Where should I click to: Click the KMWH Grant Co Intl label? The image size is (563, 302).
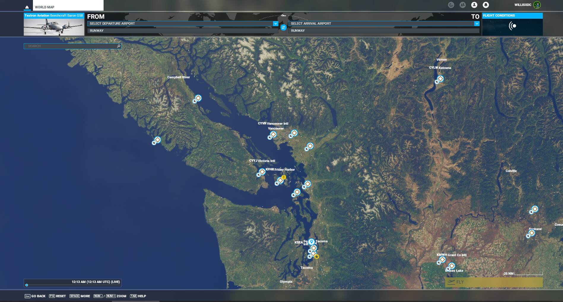pyautogui.click(x=452, y=255)
